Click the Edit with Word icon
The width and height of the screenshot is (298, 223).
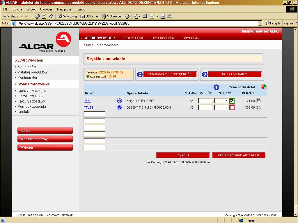[x=152, y=16]
